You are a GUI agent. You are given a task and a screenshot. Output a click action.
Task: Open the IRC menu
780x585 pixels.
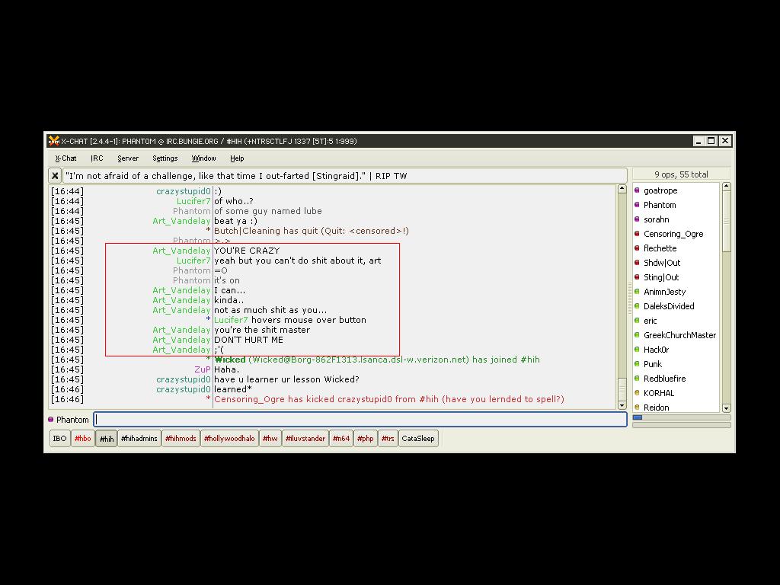point(97,158)
